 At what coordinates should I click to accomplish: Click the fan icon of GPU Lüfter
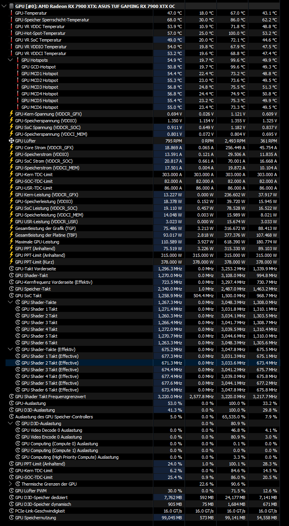11,141
